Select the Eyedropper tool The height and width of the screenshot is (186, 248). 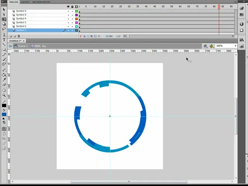[x=4, y=79]
